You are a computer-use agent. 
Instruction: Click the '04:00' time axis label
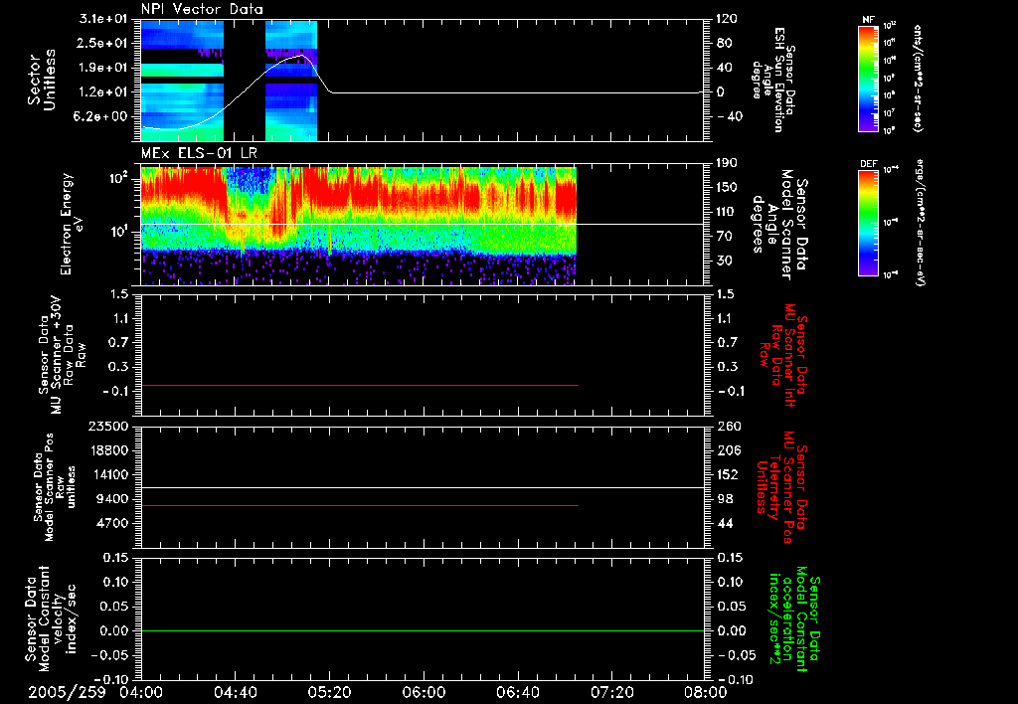141,692
